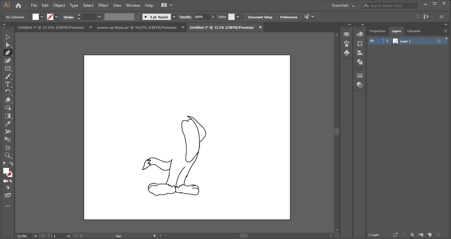Select the Eyedropper tool
The width and height of the screenshot is (451, 239).
(x=8, y=124)
